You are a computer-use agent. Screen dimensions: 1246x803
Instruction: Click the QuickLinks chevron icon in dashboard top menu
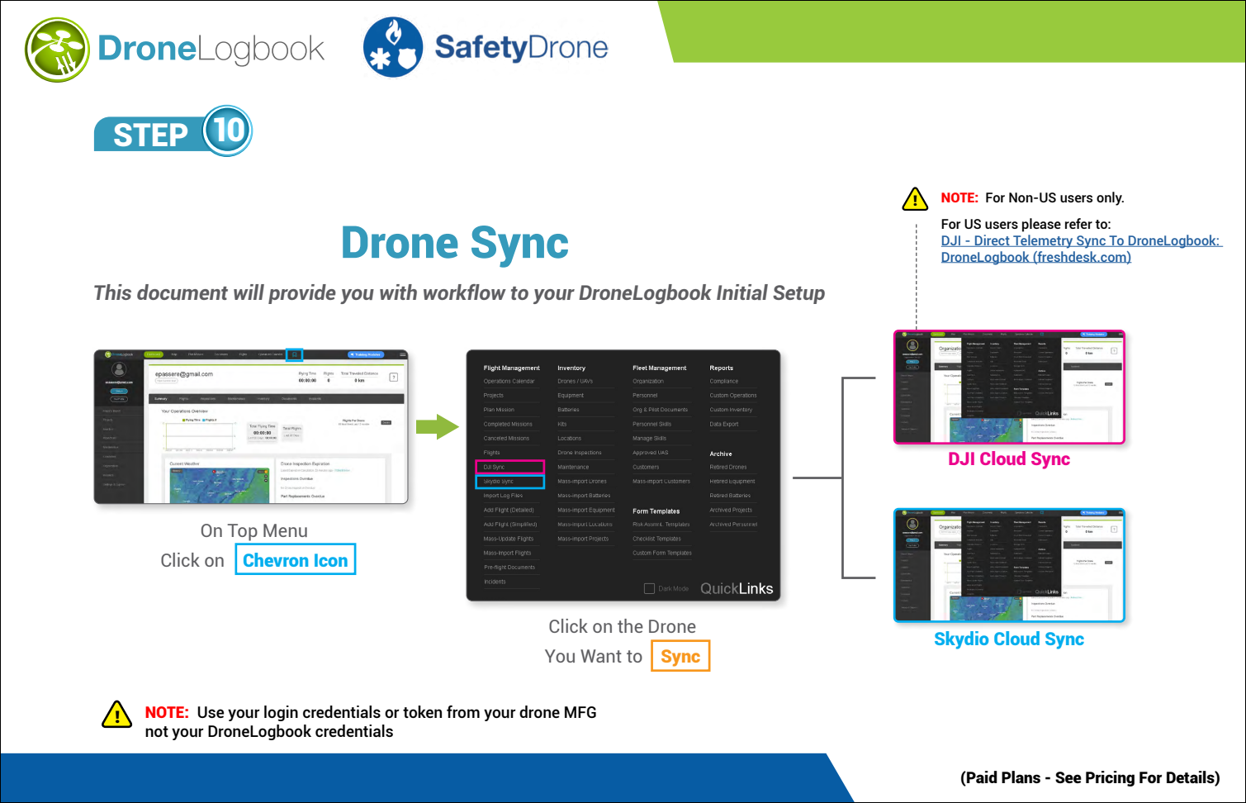pos(294,354)
